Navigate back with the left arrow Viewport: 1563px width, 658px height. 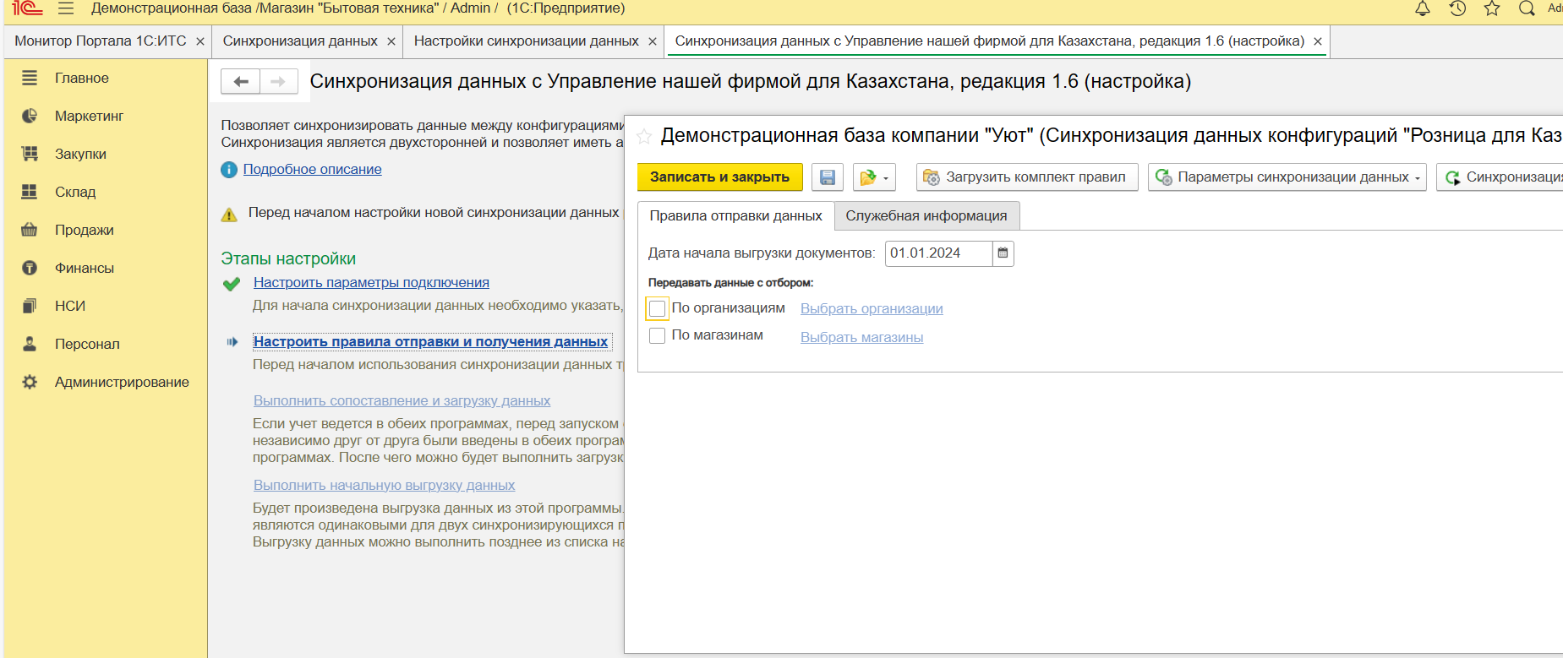pos(241,81)
